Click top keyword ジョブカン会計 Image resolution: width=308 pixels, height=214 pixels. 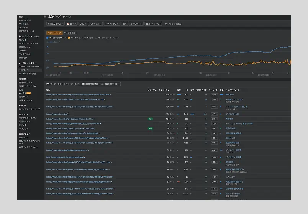point(232,114)
